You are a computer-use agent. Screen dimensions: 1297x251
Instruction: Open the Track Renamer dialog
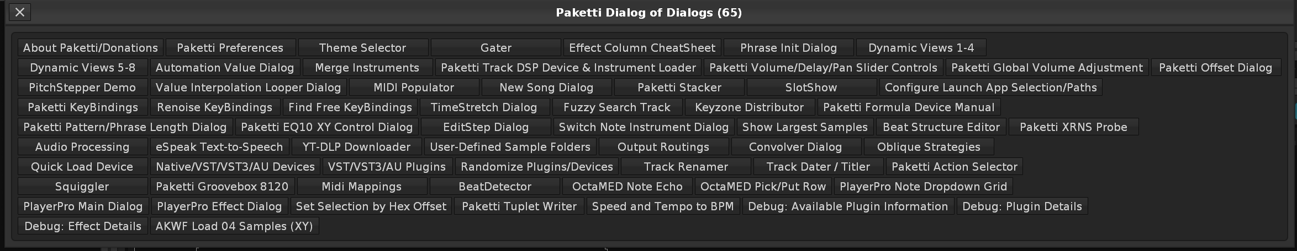(x=686, y=167)
